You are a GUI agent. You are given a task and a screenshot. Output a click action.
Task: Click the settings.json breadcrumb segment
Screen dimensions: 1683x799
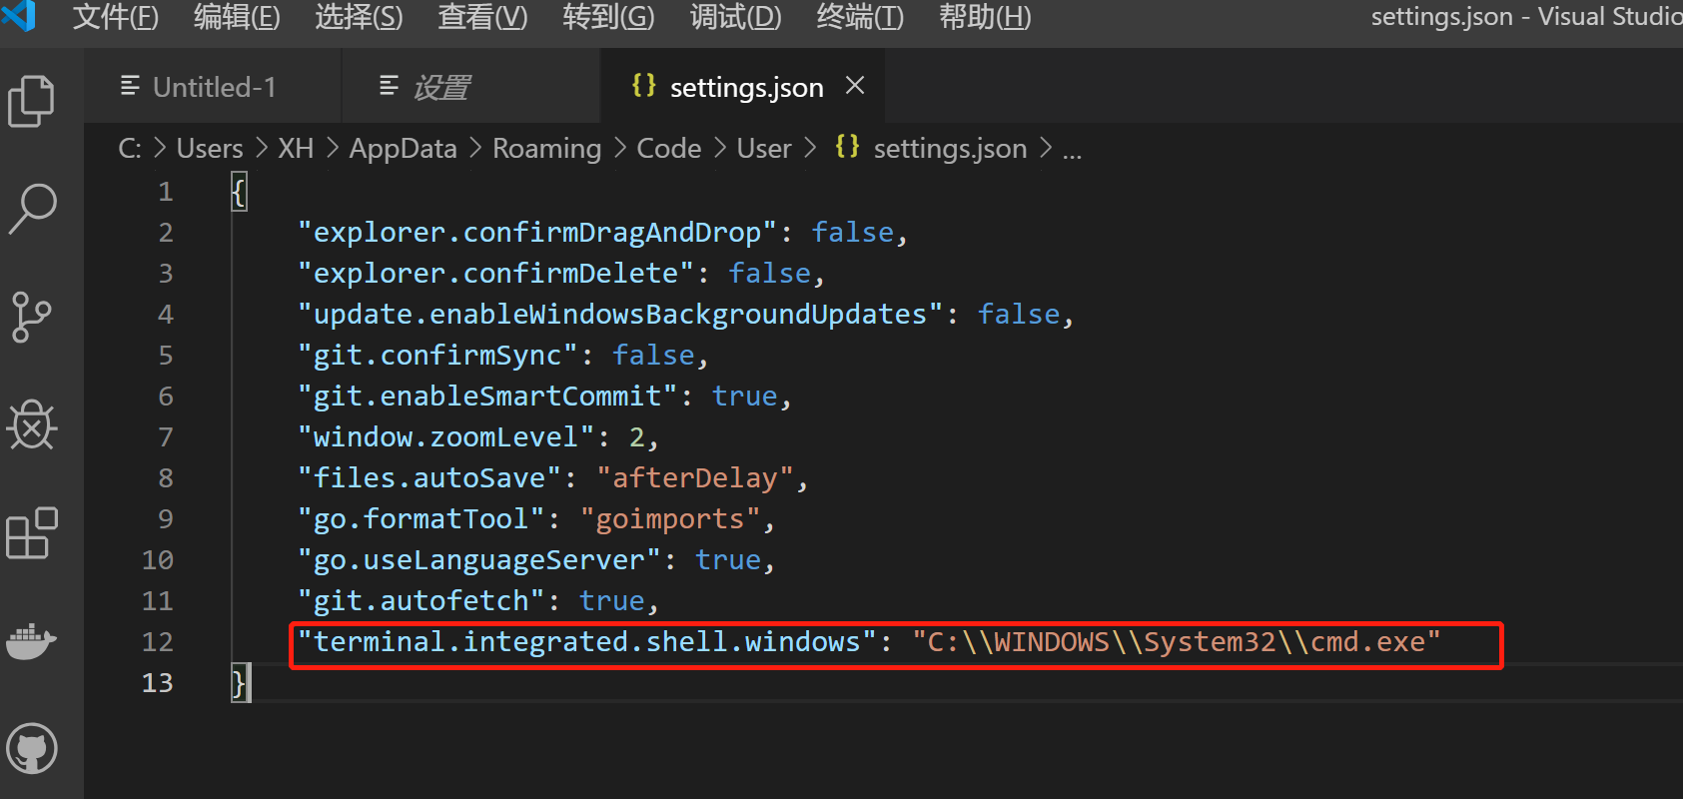[950, 148]
